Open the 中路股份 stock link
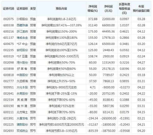 (22, 75)
